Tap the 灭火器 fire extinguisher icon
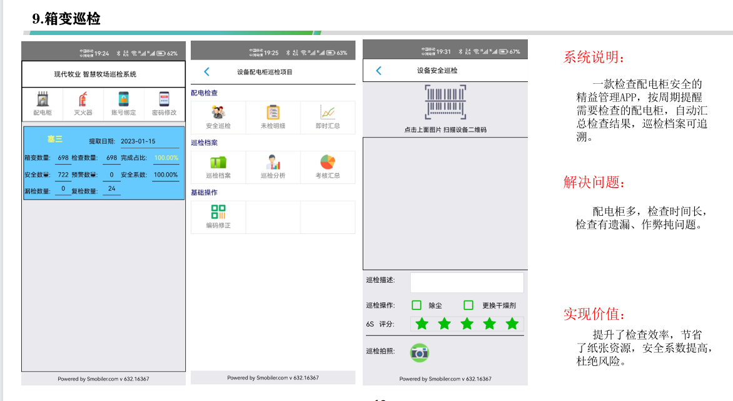 point(83,99)
